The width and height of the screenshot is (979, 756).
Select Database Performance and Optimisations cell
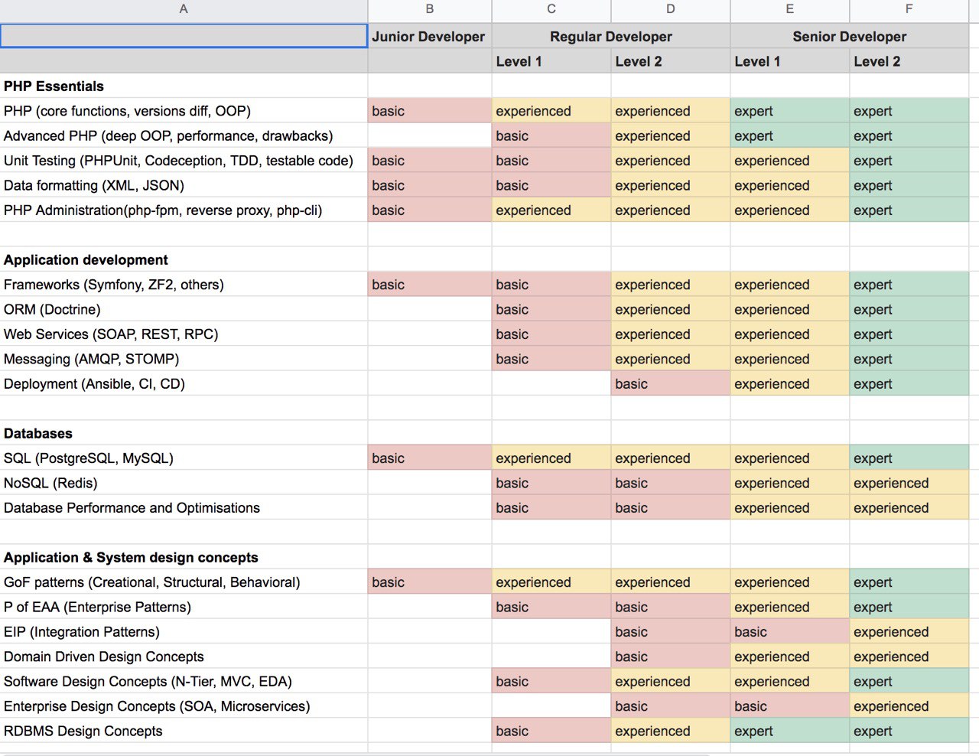point(184,507)
